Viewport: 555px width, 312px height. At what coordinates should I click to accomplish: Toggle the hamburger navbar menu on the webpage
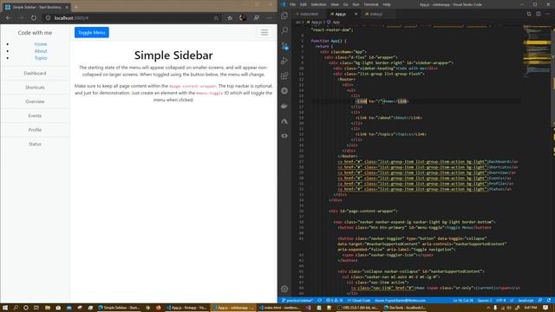point(264,33)
